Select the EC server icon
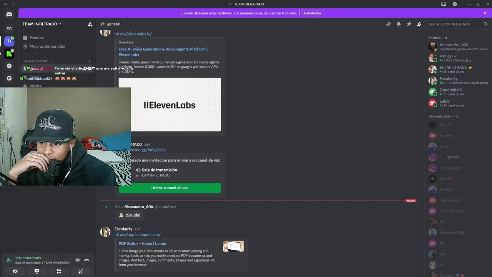The width and height of the screenshot is (492, 277). [x=9, y=28]
